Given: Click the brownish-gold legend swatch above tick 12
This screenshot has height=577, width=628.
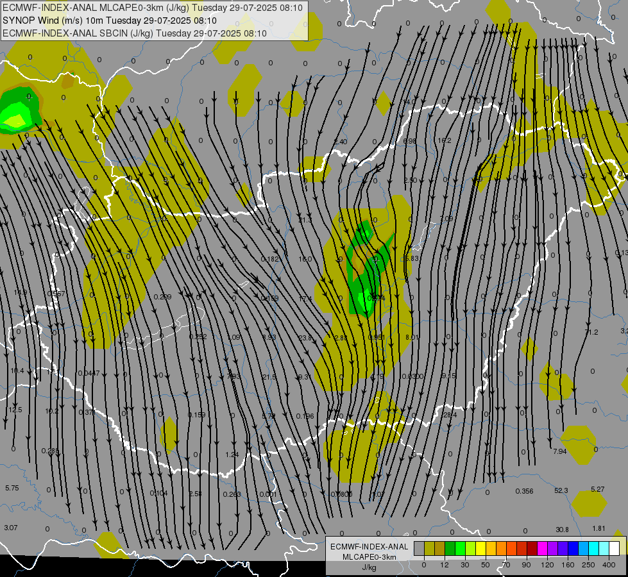Looking at the screenshot, I should tap(440, 548).
